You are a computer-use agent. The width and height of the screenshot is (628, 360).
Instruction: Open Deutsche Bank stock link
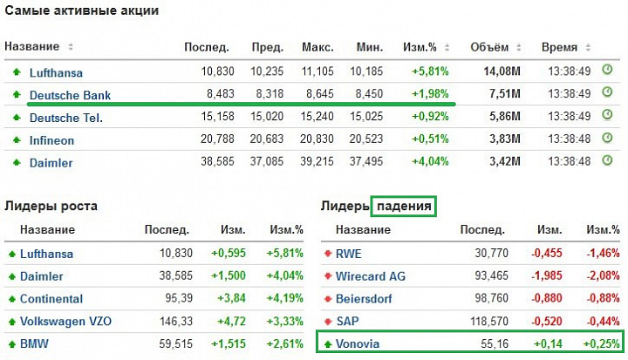point(70,95)
